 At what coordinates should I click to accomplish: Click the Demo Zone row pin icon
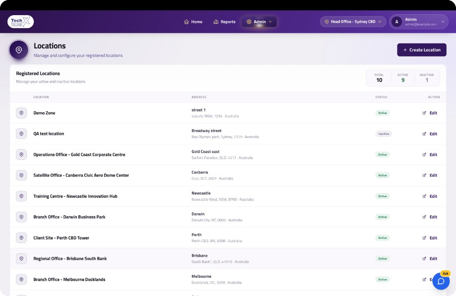click(x=21, y=113)
